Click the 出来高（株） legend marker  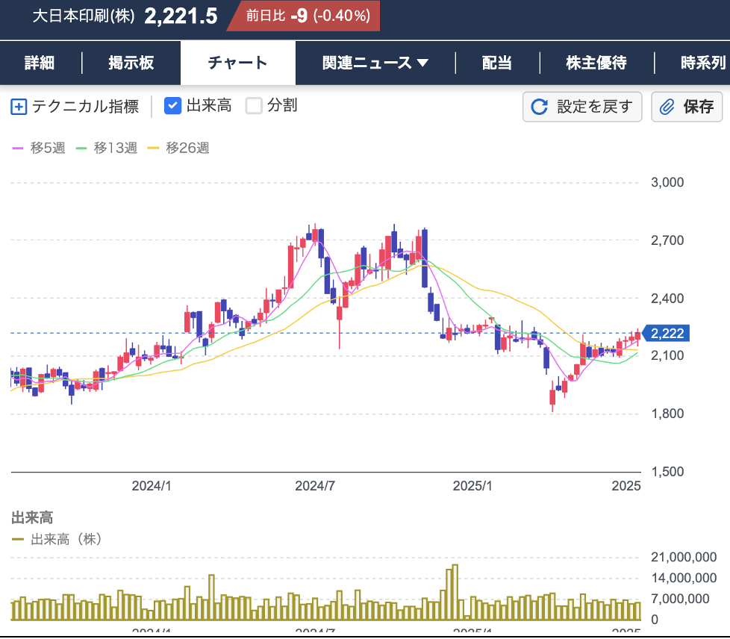tap(19, 539)
